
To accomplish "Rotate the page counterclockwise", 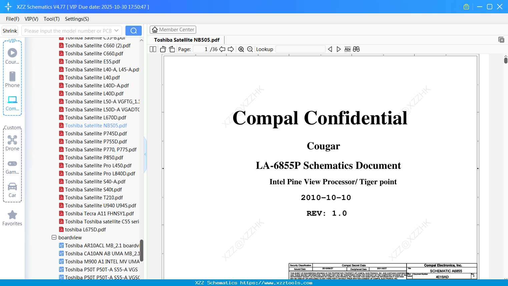I will click(163, 49).
